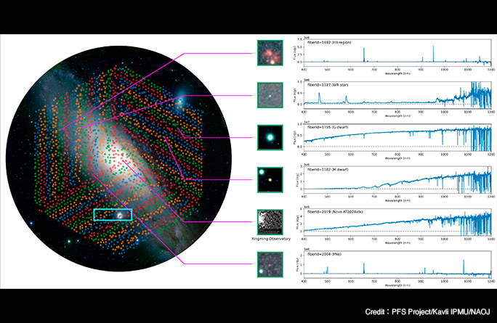Select the fiberId=1127 WR star spectrum plot

[396, 94]
